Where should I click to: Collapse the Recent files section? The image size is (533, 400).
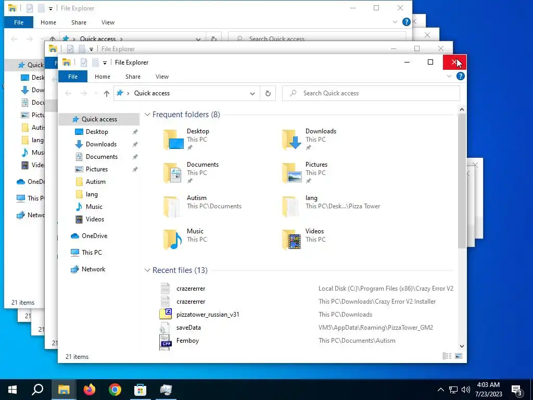(147, 270)
